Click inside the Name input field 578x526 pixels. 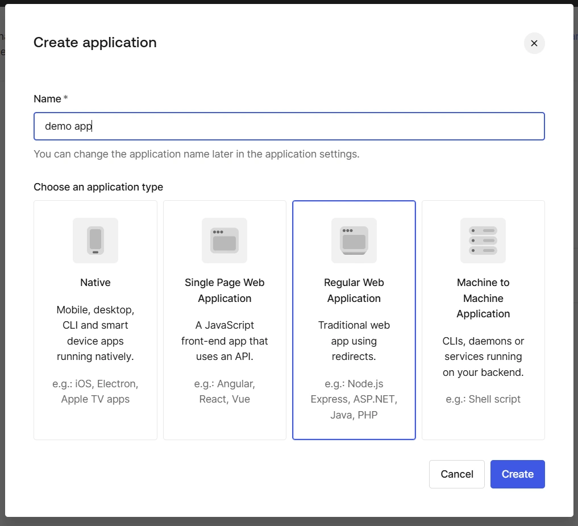[289, 126]
